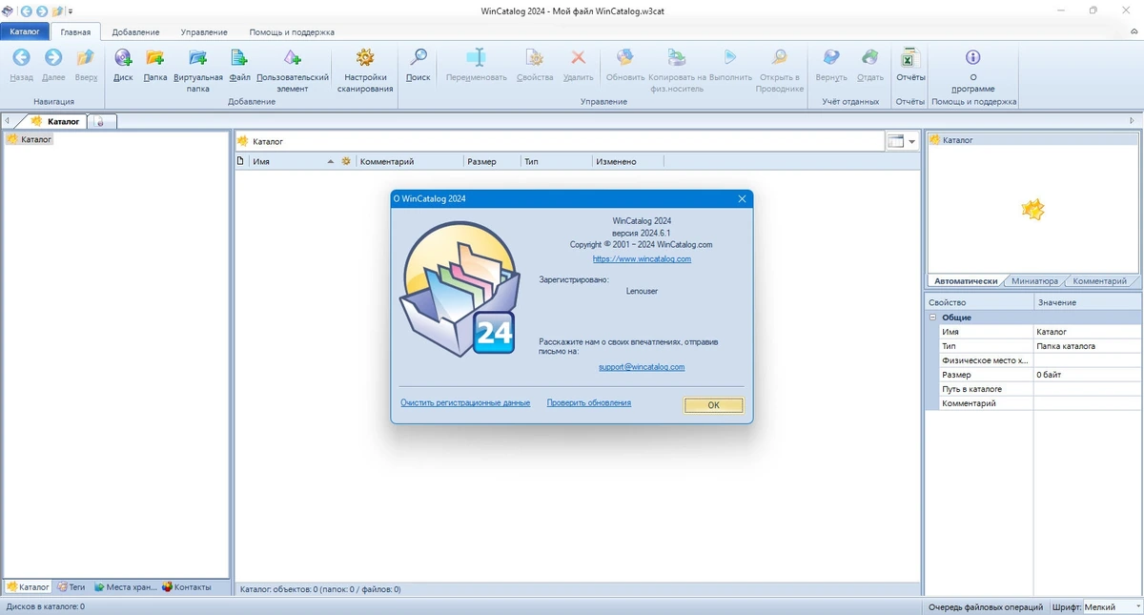Viewport: 1144px width, 615px height.
Task: Switch to the Управление ribbon tab
Action: (x=204, y=31)
